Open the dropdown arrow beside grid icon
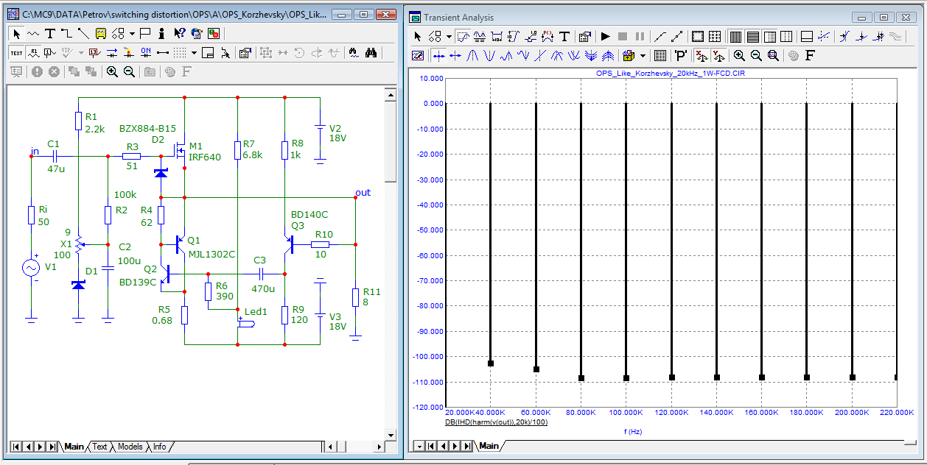Screen dimensions: 927x465 (194, 53)
